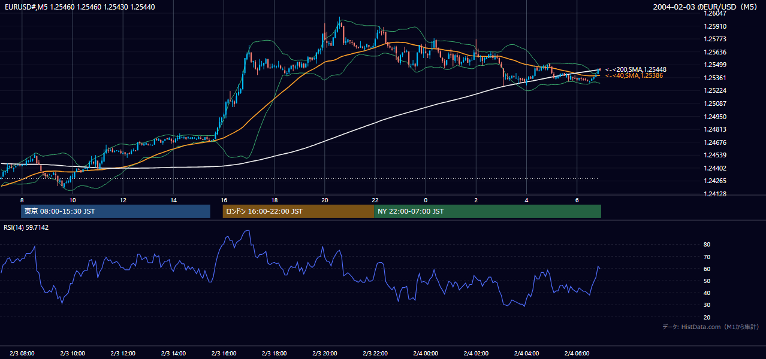Click price axis value 1.24265
This screenshot has width=766, height=359.
click(x=716, y=181)
